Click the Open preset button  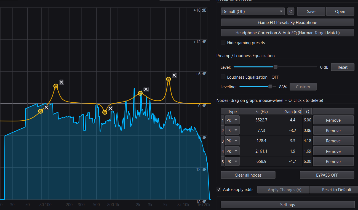click(340, 11)
